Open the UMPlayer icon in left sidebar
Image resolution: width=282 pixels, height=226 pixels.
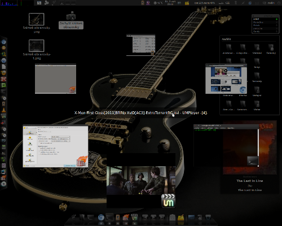[3, 116]
